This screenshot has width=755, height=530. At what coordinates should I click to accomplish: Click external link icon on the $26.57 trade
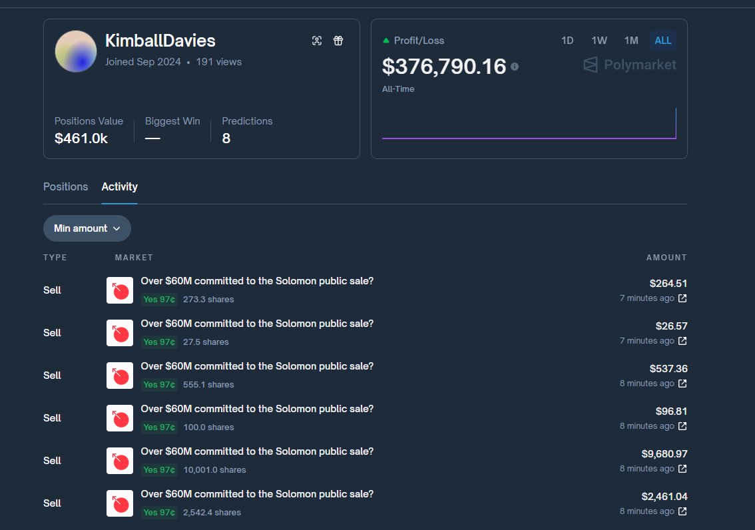(681, 341)
